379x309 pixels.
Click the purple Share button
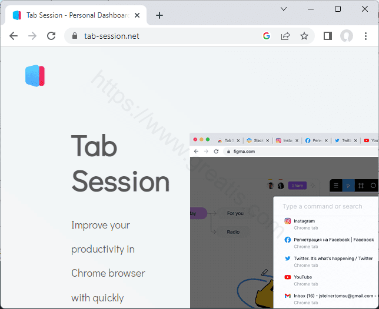297,185
